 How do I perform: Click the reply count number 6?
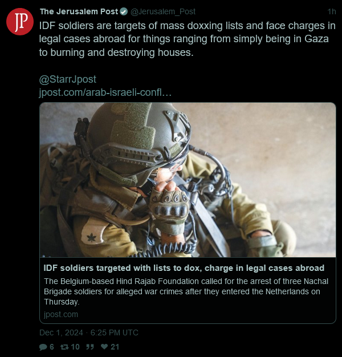tap(52, 347)
